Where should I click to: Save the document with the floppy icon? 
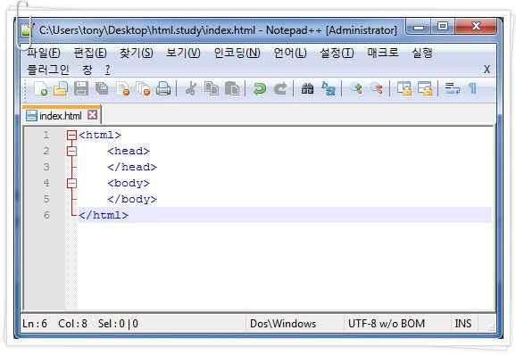pyautogui.click(x=81, y=89)
